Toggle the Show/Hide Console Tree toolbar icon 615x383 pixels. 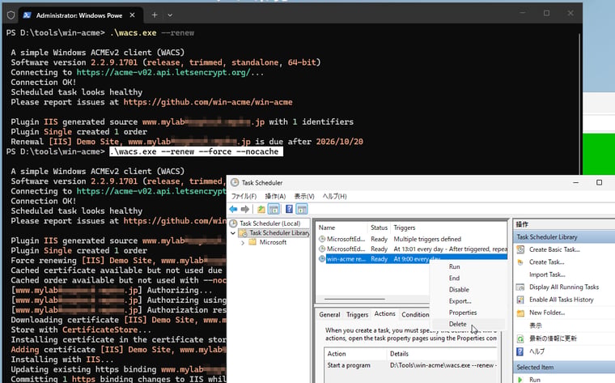pos(274,209)
